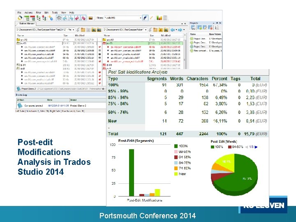Select the highlighted es-ES folder in right pane
This screenshot has width=296, height=222.
(x=143, y=43)
